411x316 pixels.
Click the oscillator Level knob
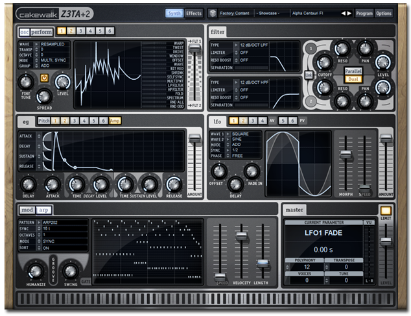click(x=63, y=82)
